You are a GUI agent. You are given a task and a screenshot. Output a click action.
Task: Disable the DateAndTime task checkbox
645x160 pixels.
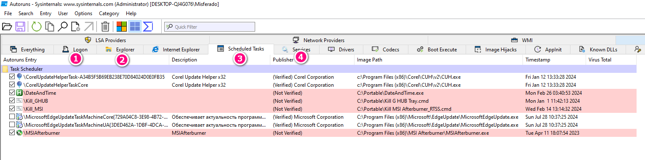[x=12, y=93]
